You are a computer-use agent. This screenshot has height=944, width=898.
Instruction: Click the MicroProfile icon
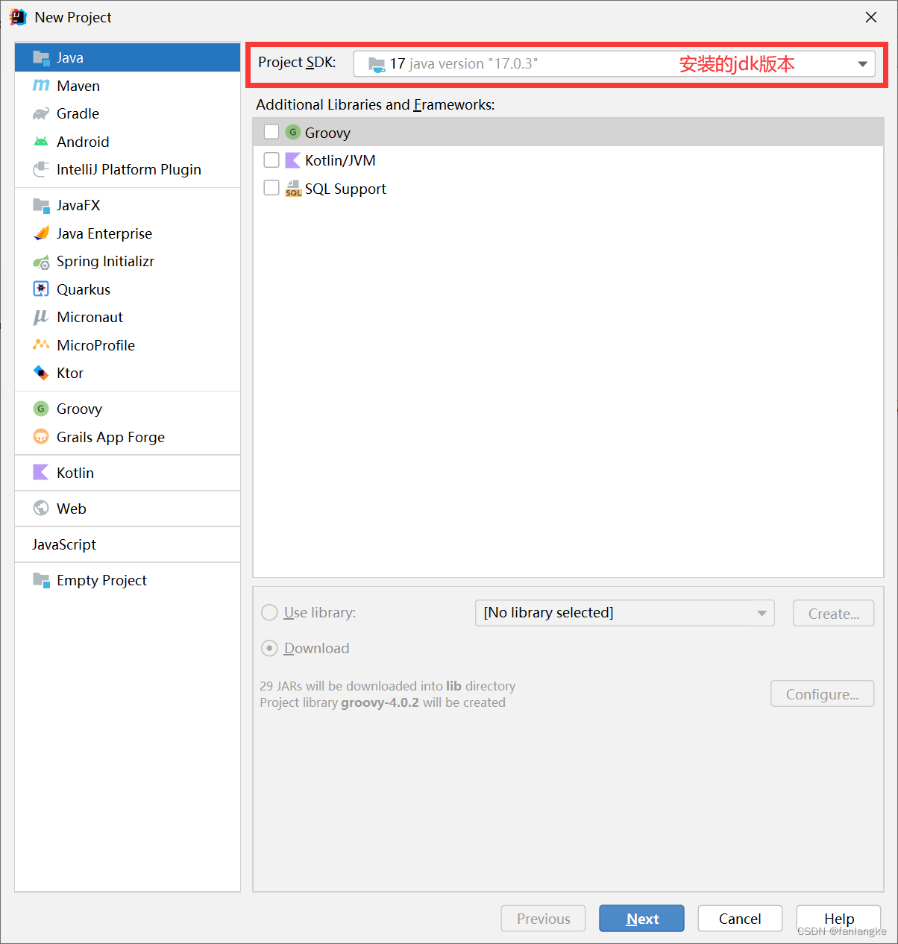[41, 345]
